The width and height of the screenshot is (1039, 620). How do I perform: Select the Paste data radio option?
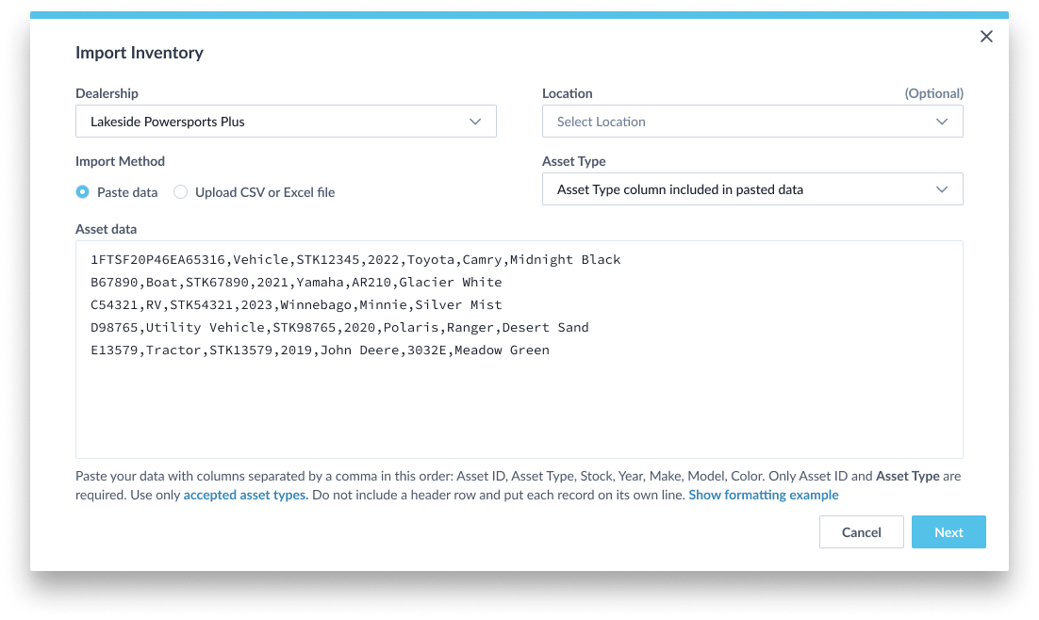click(x=83, y=192)
